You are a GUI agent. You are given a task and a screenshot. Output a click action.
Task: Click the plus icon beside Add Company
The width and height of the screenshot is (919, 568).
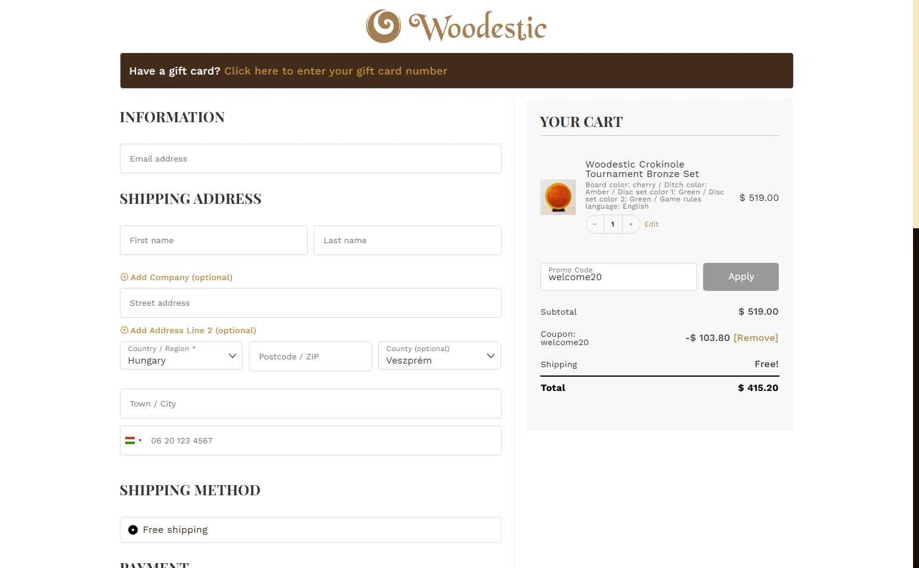point(124,277)
